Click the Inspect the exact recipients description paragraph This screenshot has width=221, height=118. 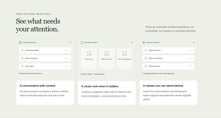[167, 95]
